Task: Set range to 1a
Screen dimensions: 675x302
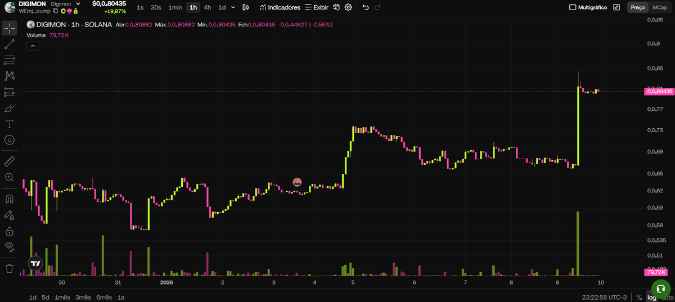Action: click(x=120, y=297)
